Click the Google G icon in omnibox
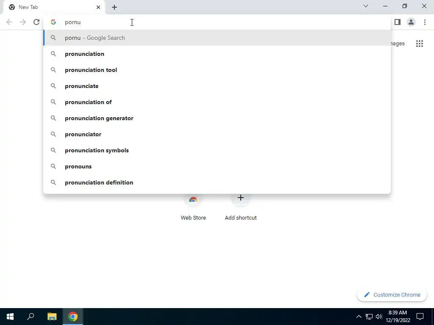434x325 pixels. pyautogui.click(x=53, y=22)
